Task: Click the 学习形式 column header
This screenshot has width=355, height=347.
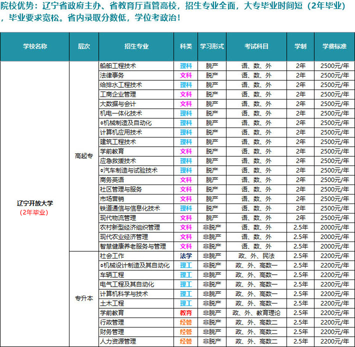Action: pos(212,46)
